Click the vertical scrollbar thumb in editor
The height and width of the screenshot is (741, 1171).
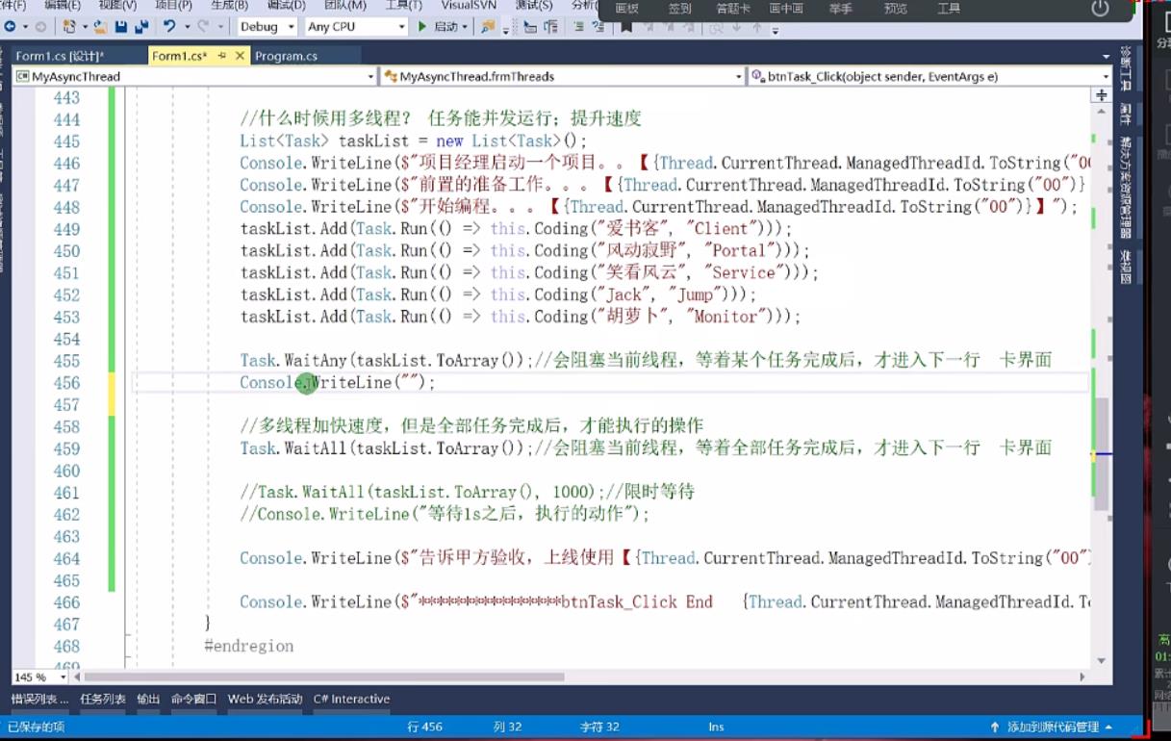(x=1102, y=454)
